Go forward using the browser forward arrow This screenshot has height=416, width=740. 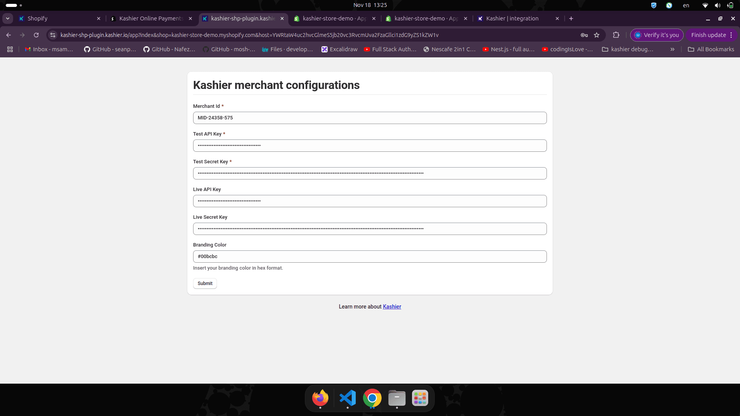22,35
